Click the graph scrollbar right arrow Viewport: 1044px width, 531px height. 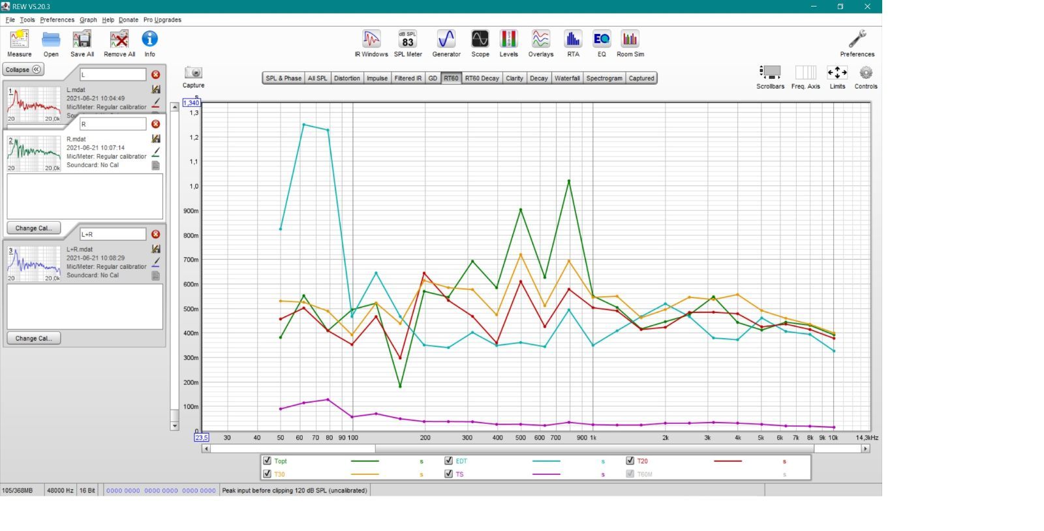point(866,449)
